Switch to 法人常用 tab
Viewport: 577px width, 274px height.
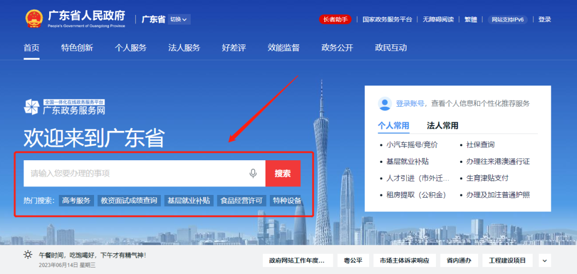pyautogui.click(x=443, y=126)
